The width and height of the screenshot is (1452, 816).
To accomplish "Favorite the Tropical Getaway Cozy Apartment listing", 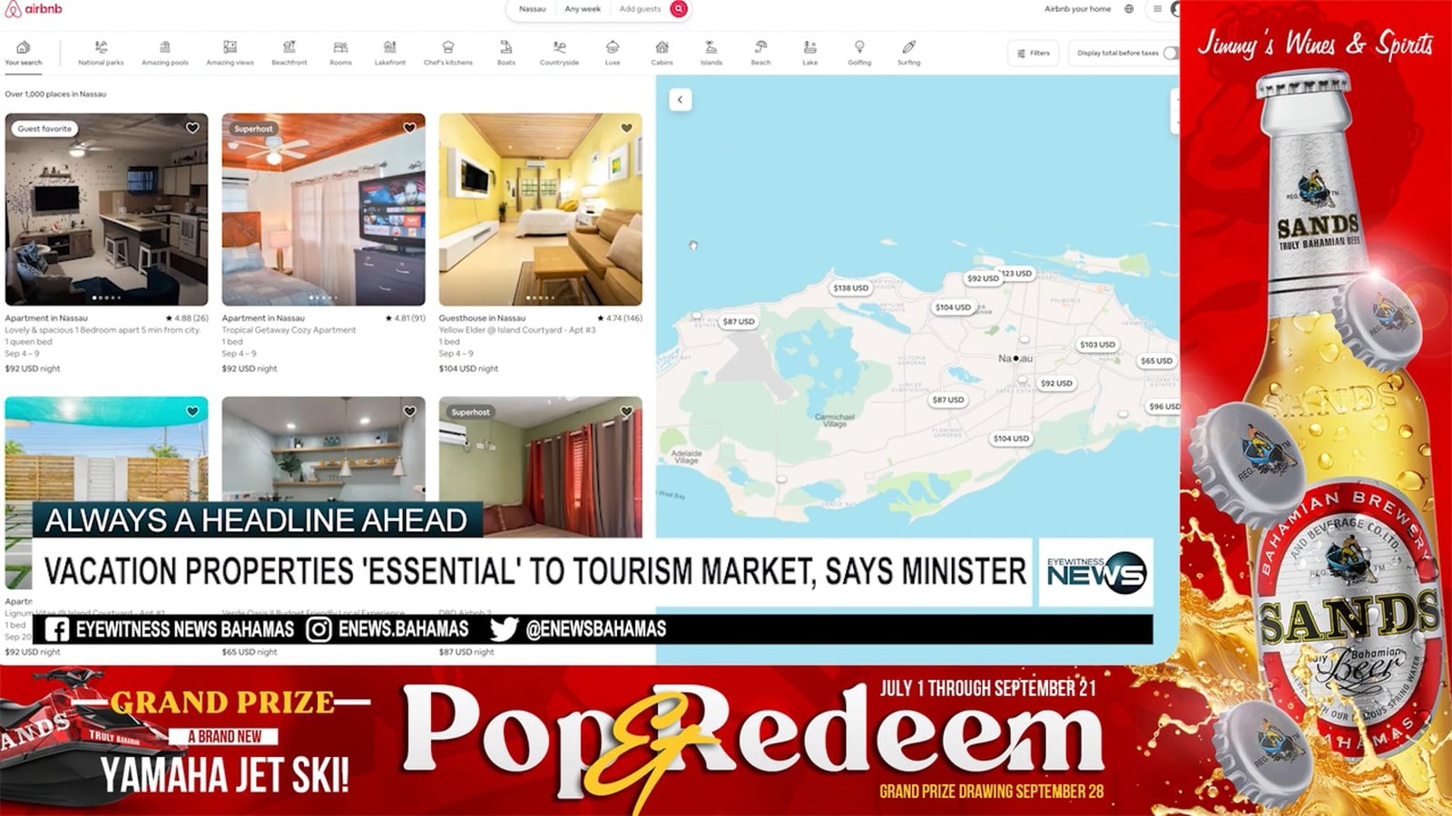I will (x=409, y=128).
